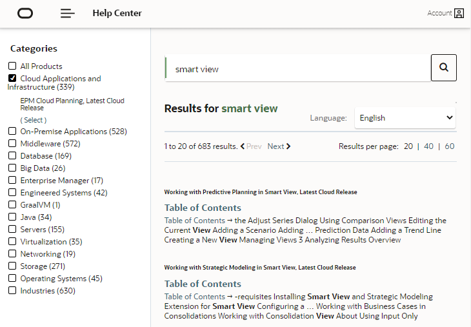The image size is (471, 327).
Task: Select the Java category checkbox
Action: pos(12,217)
